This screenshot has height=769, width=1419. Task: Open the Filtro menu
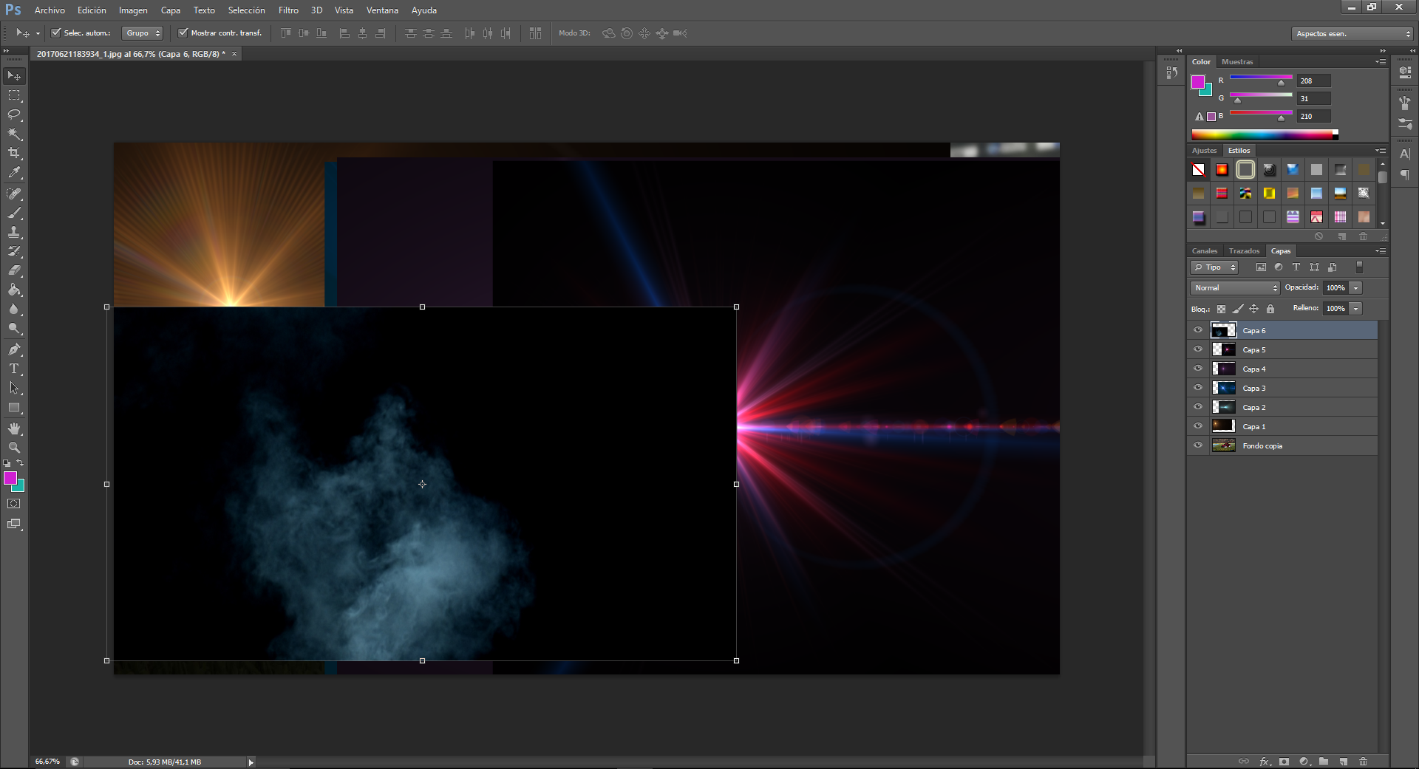point(288,10)
